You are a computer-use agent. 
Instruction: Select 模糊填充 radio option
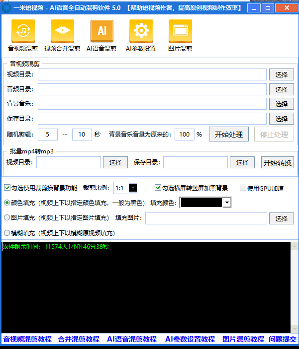7,232
